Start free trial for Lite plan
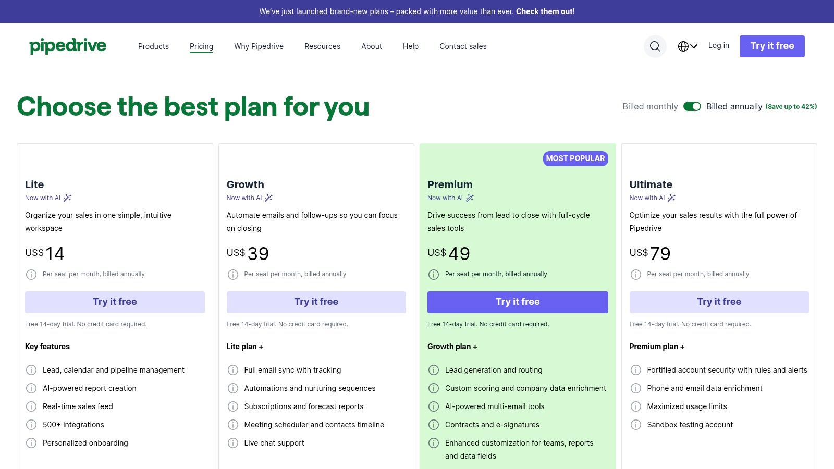Screen dimensions: 834x469 pos(115,302)
